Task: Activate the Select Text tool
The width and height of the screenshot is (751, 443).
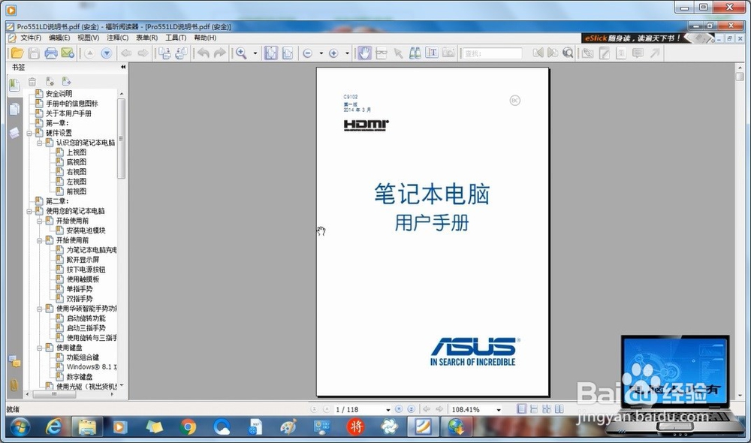Action: pos(432,53)
